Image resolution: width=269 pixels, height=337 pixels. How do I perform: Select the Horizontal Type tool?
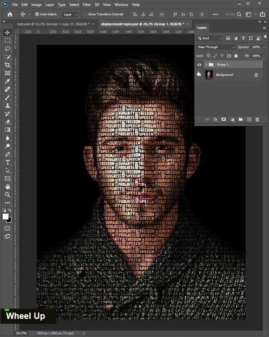7,162
